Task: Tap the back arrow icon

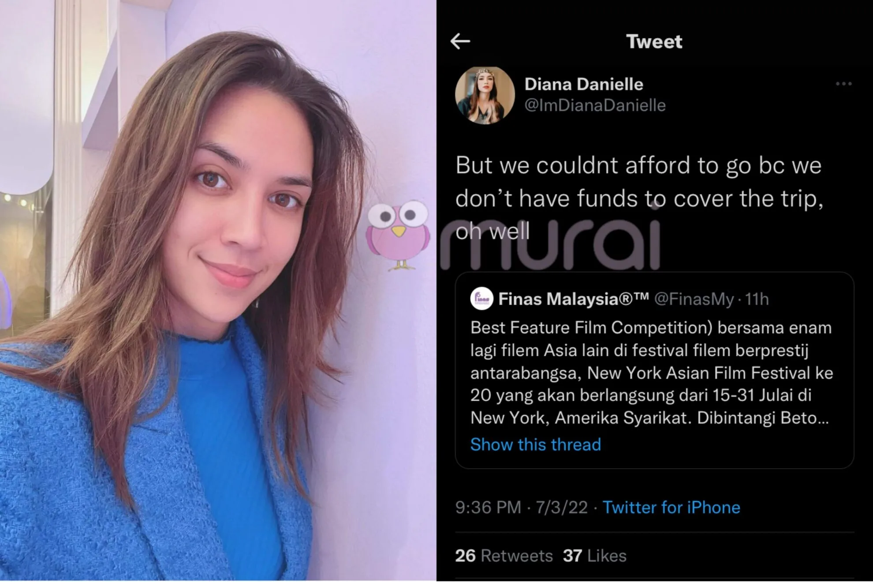Action: [x=460, y=41]
